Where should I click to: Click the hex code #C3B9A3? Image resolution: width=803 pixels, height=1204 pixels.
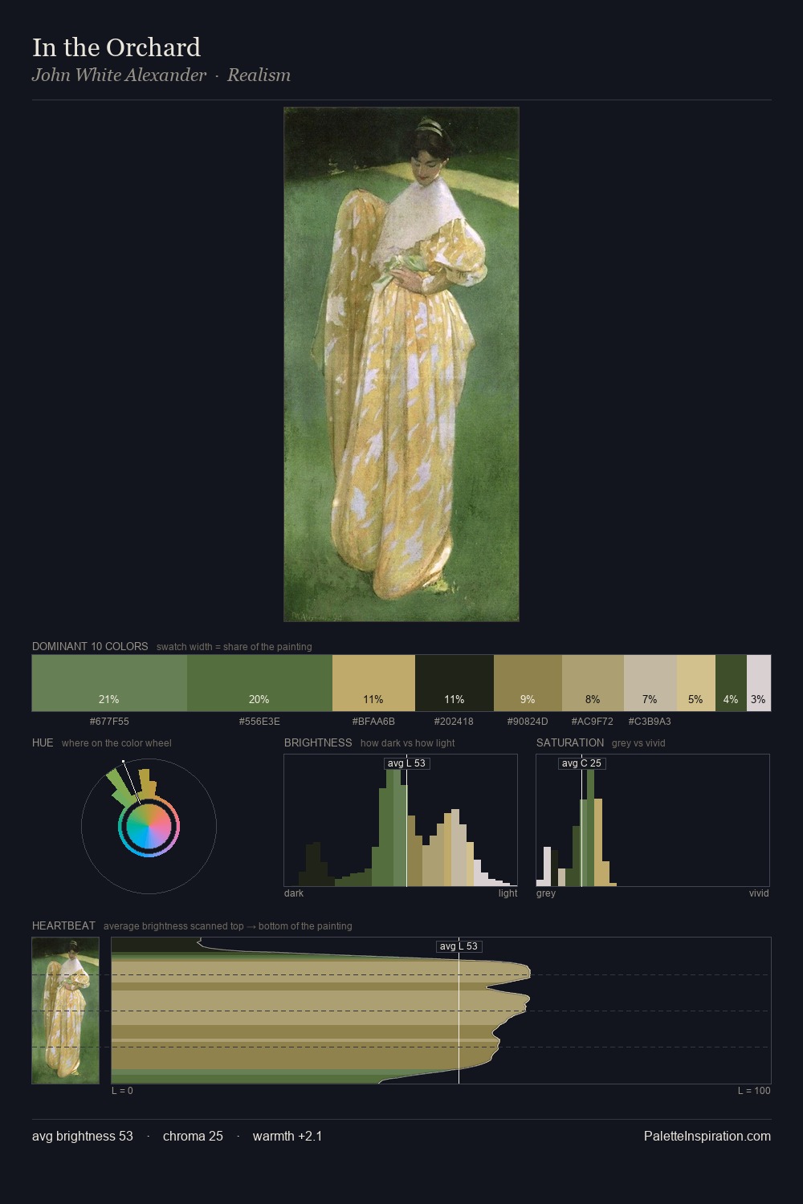pos(650,721)
